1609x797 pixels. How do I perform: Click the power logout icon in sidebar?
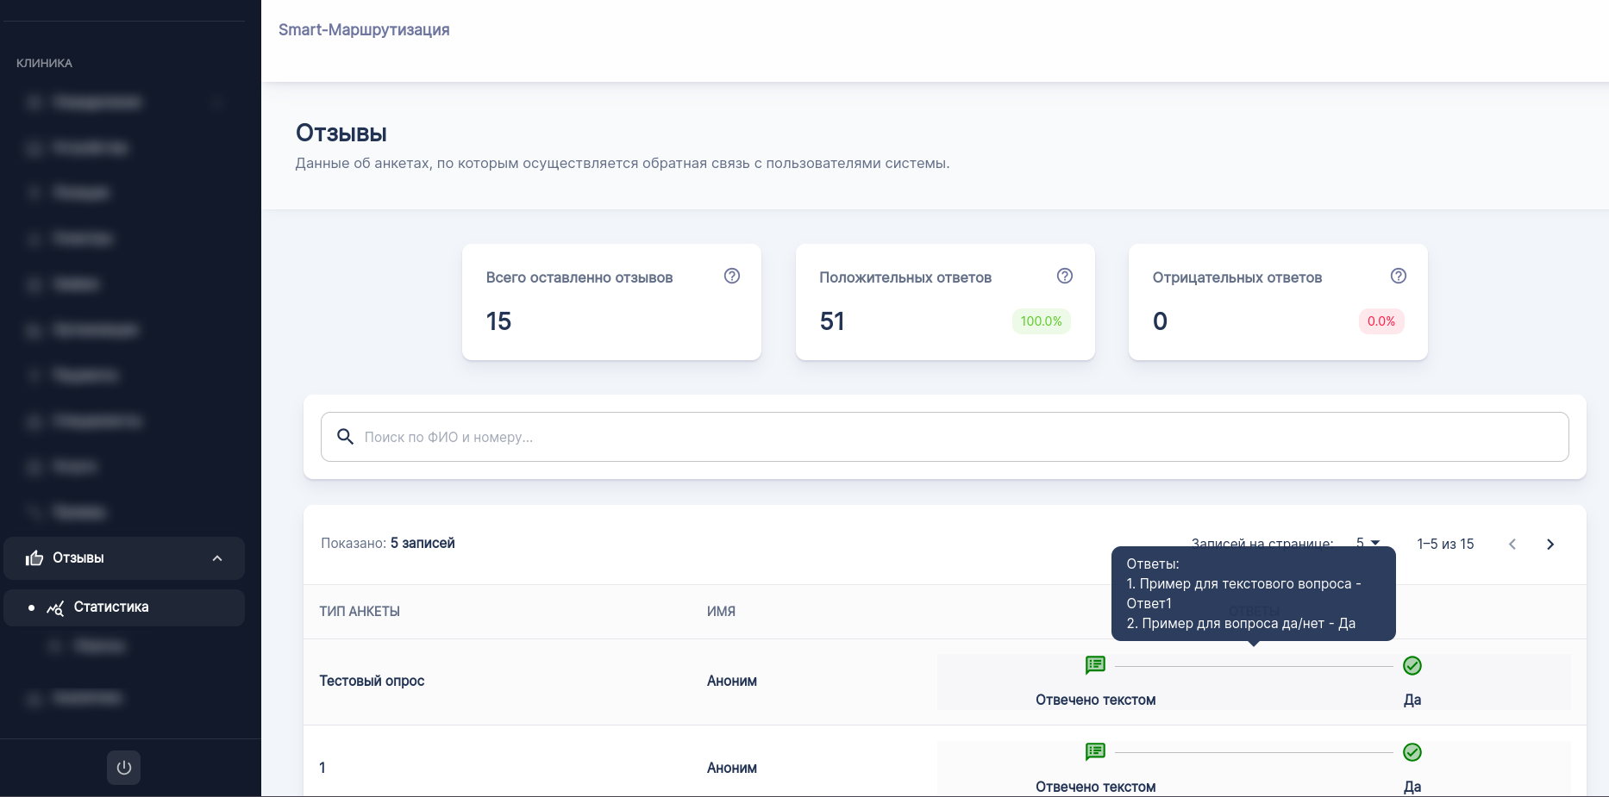tap(123, 768)
